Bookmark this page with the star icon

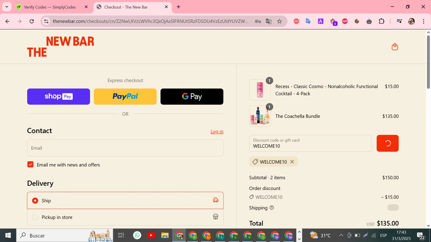[x=280, y=21]
